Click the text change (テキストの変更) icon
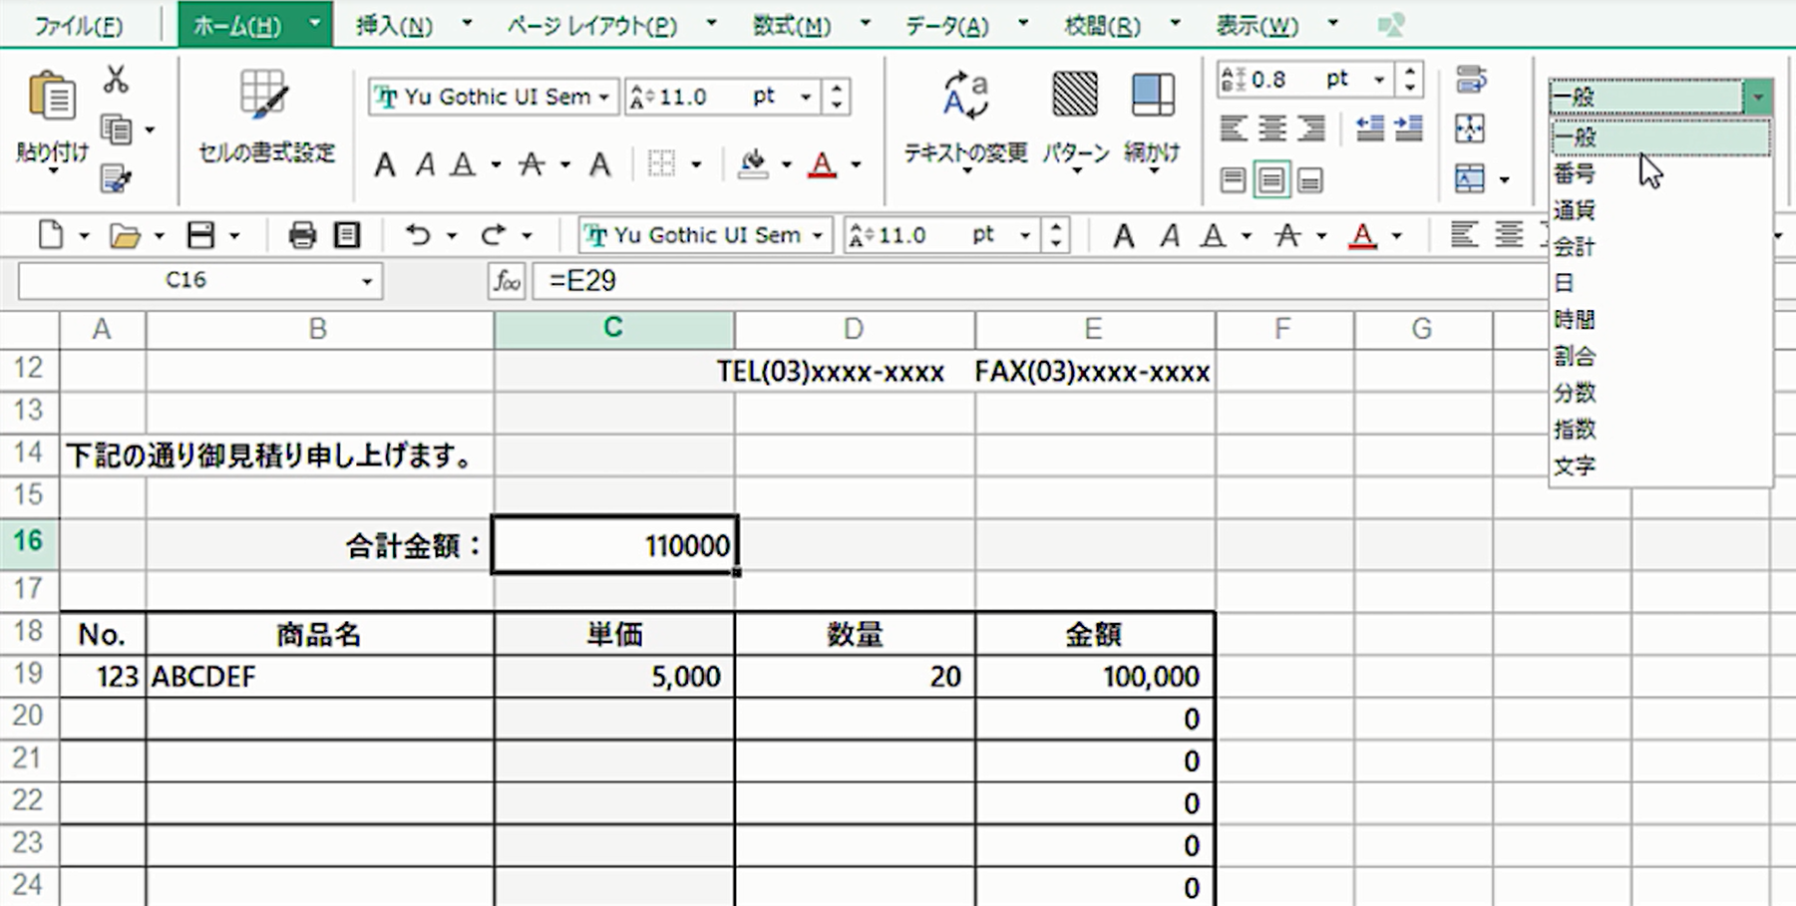The width and height of the screenshot is (1796, 906). pyautogui.click(x=964, y=98)
